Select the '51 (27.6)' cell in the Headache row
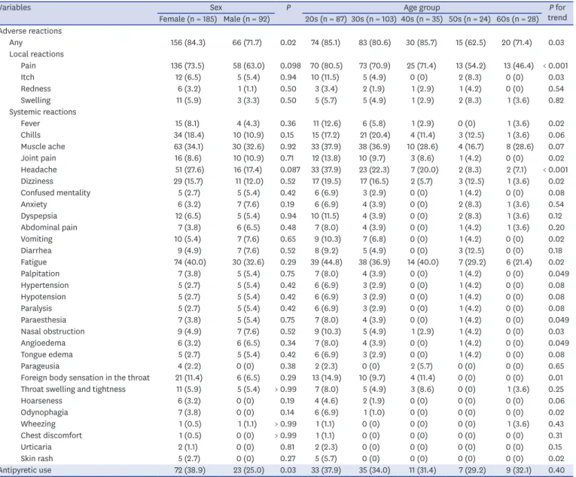This screenshot has height=477, width=576. point(189,170)
